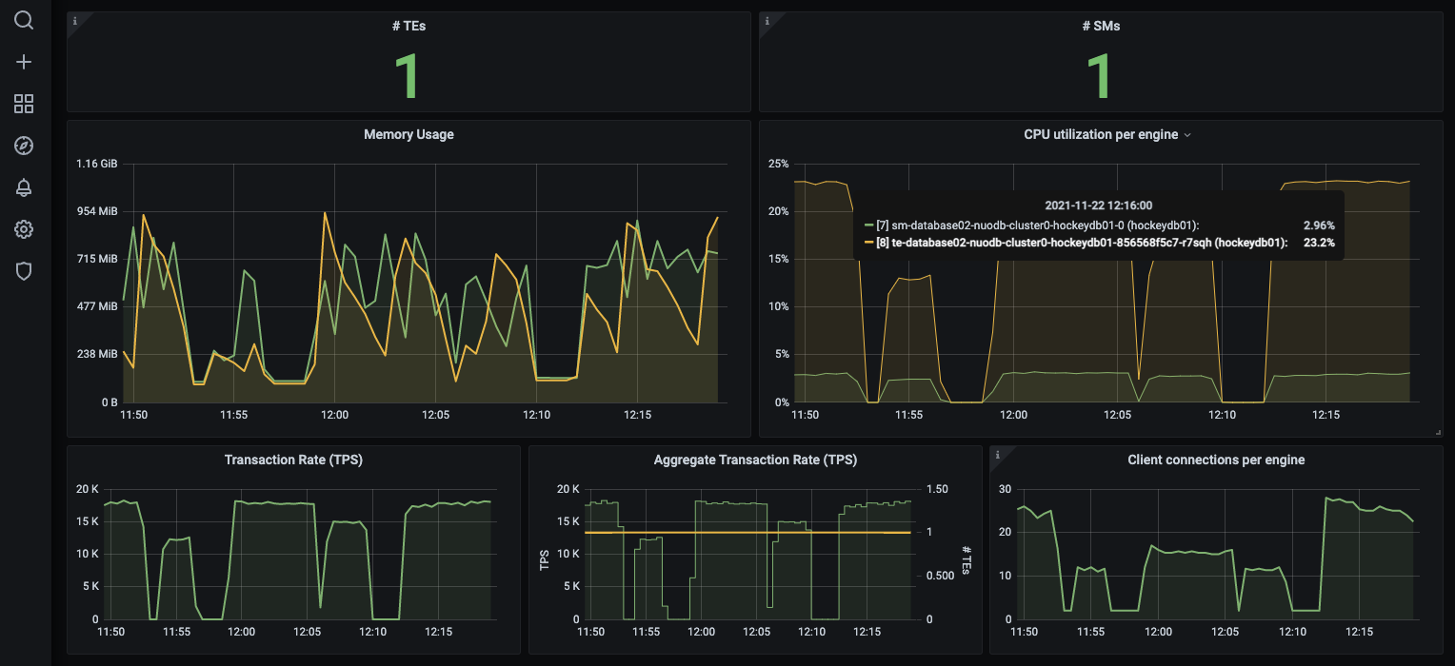Open Aggregate Transaction Rate (TPS) panel menu
The height and width of the screenshot is (666, 1455).
(x=755, y=460)
